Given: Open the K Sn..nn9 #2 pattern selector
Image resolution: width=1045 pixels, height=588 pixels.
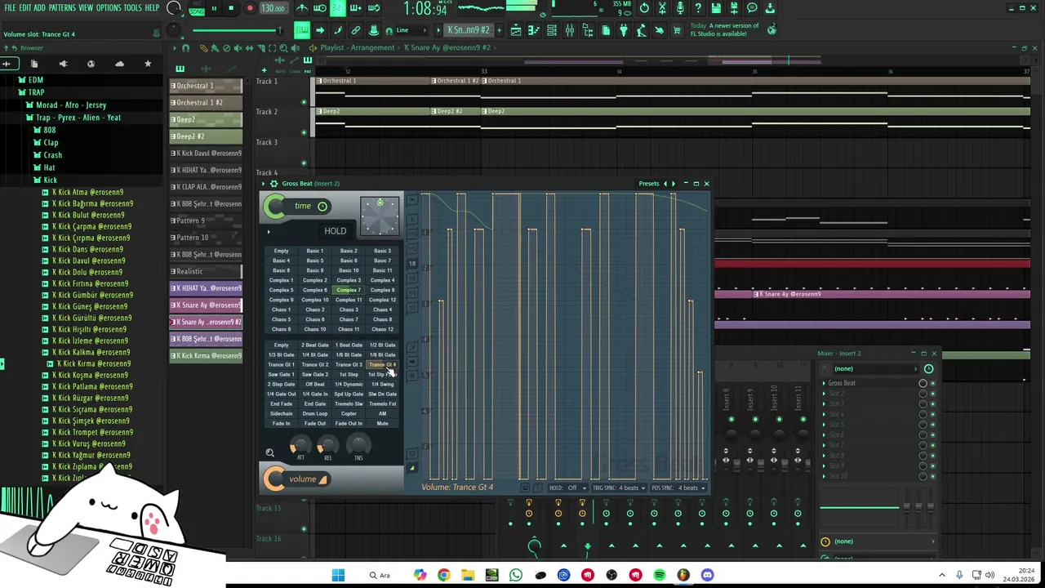Looking at the screenshot, I should coord(469,31).
